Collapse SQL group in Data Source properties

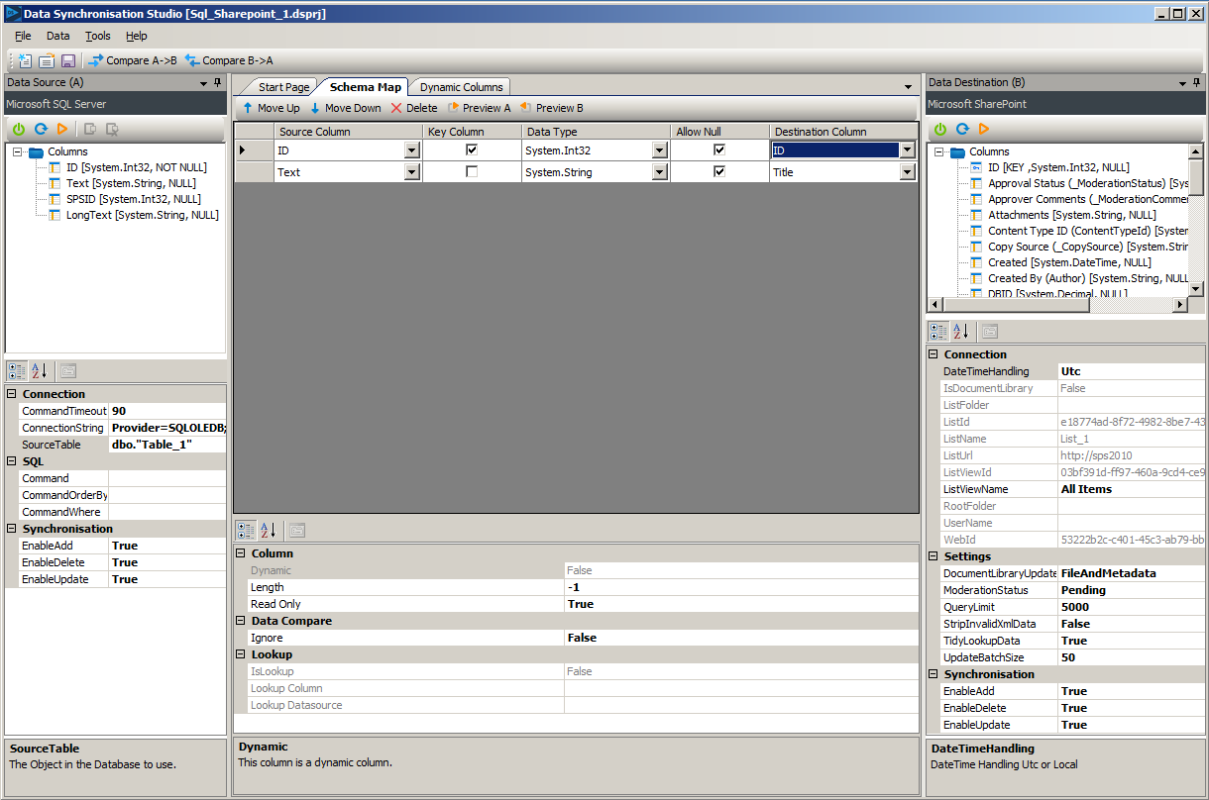pyautogui.click(x=13, y=461)
